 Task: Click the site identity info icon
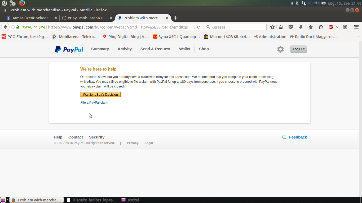coord(13,27)
